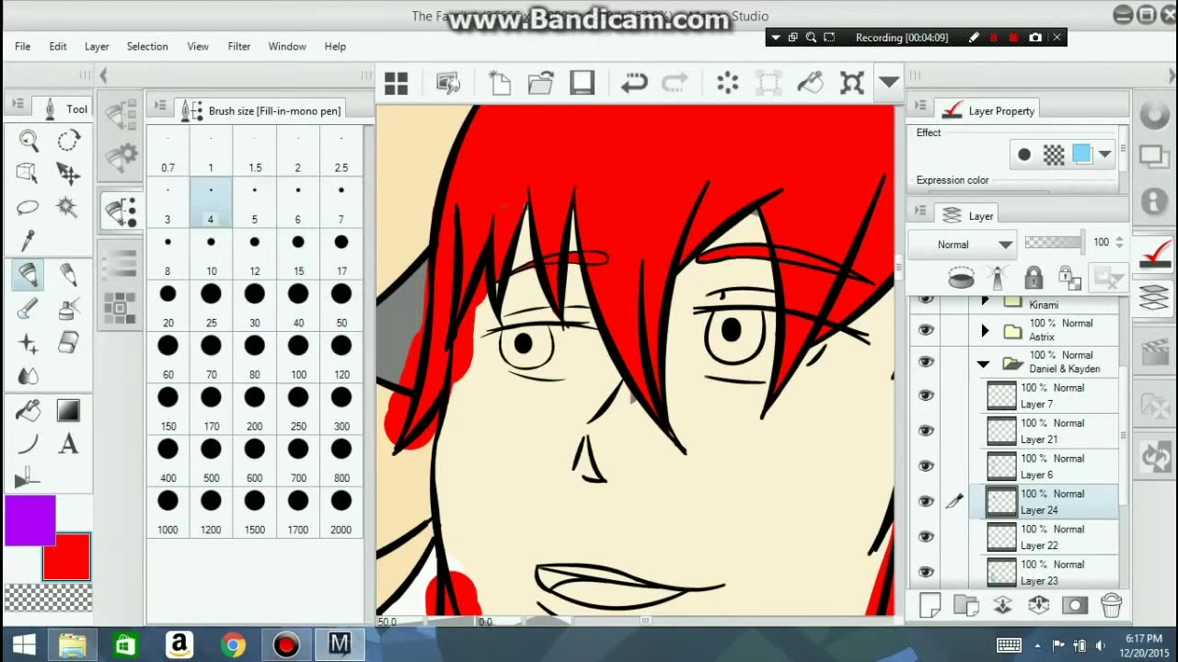Select the Figure curve tool
1178x662 pixels.
pos(29,445)
